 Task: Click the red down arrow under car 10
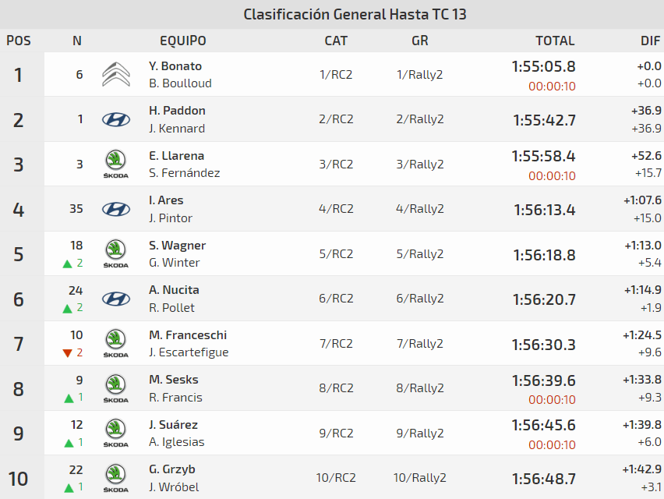[68, 353]
